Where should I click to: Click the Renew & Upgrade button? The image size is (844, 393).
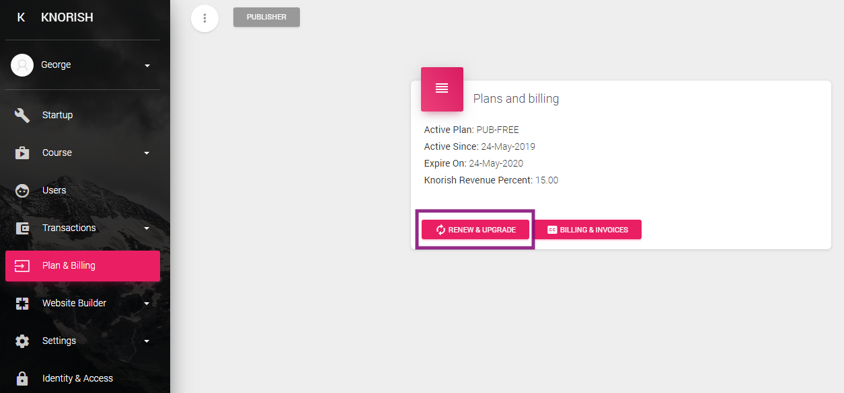coord(475,230)
